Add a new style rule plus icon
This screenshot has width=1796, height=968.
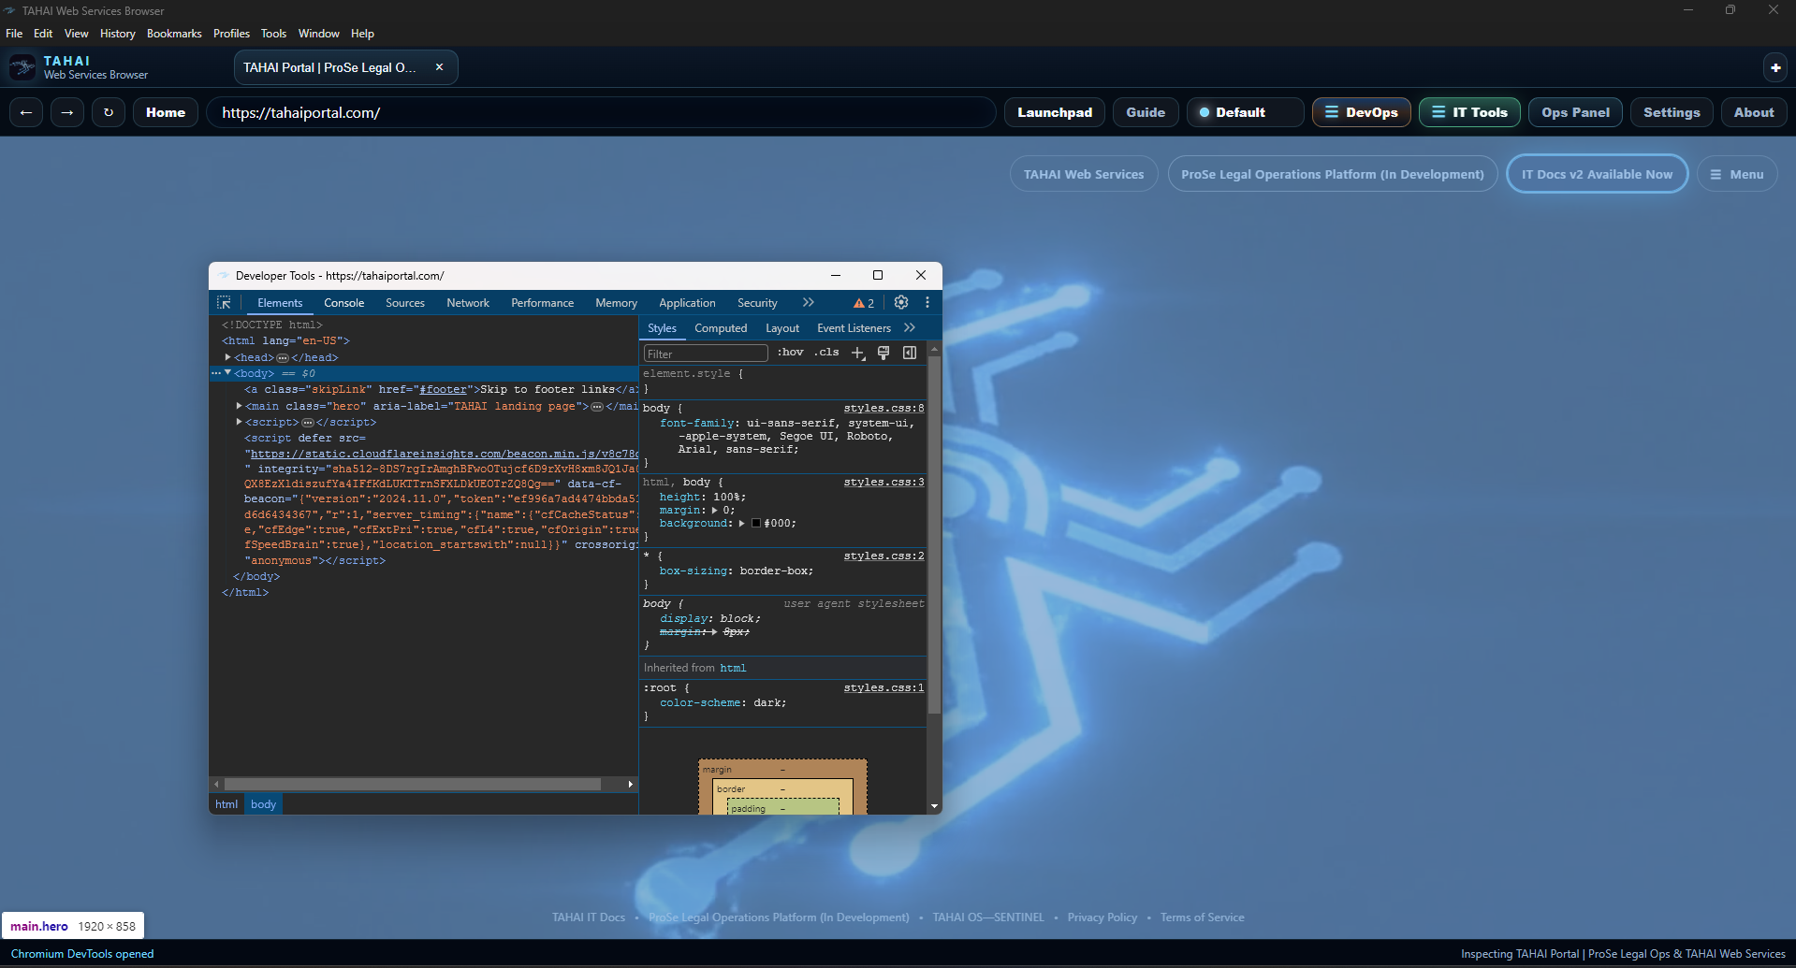click(x=858, y=353)
